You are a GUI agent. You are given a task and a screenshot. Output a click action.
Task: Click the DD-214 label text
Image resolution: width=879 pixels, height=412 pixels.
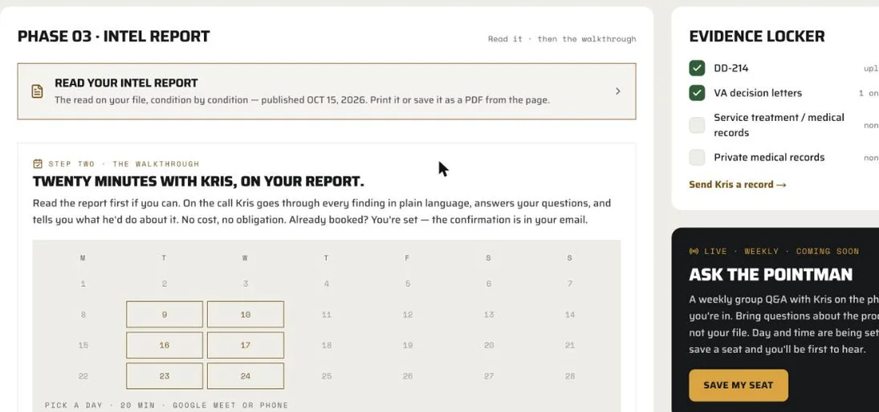(731, 68)
